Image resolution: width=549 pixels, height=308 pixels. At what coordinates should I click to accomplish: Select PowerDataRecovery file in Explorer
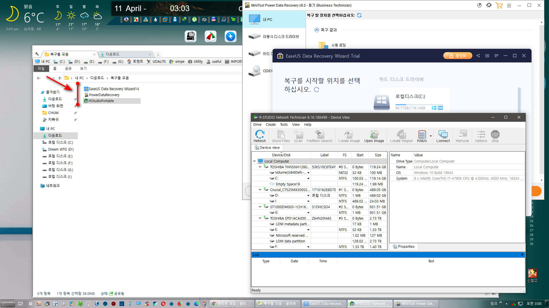click(x=102, y=95)
